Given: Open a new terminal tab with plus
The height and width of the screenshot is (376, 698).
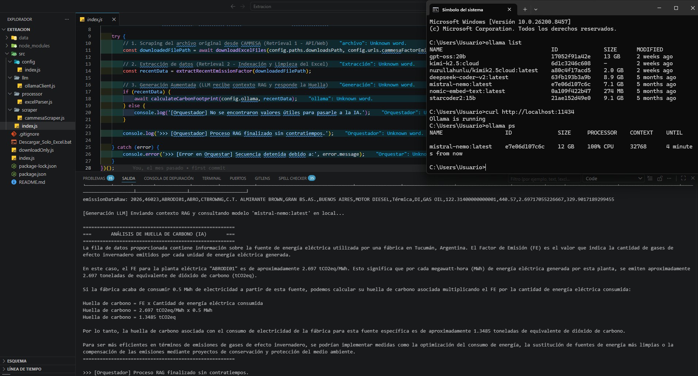Looking at the screenshot, I should [x=525, y=9].
